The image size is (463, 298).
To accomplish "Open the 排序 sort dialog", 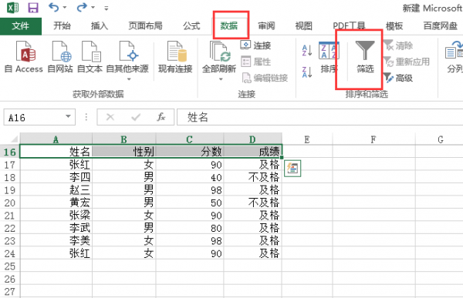I will pyautogui.click(x=329, y=58).
